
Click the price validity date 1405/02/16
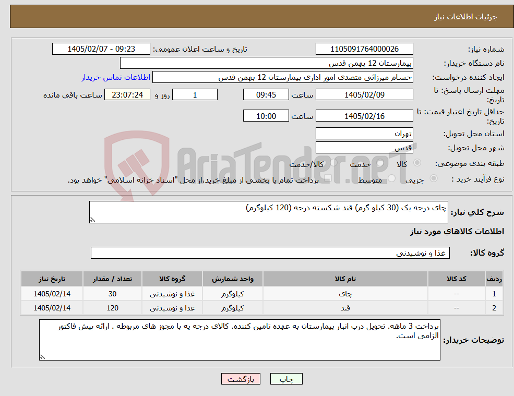364,116
